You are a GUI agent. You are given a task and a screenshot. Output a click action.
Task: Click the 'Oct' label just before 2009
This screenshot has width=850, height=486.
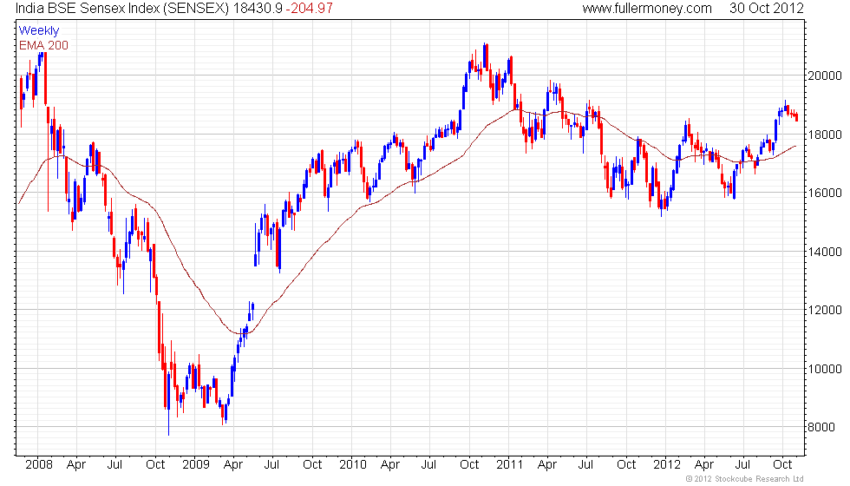click(155, 465)
